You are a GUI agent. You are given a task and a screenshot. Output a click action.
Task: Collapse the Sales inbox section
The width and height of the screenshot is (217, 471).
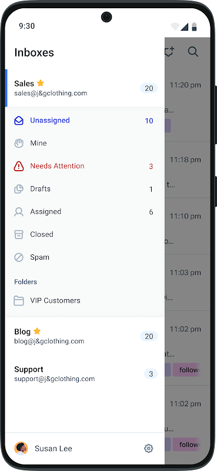coord(85,88)
